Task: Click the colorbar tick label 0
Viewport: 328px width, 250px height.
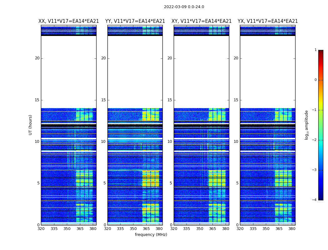Action: coord(316,80)
